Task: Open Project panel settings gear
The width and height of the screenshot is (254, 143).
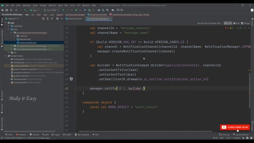Action: (57, 19)
